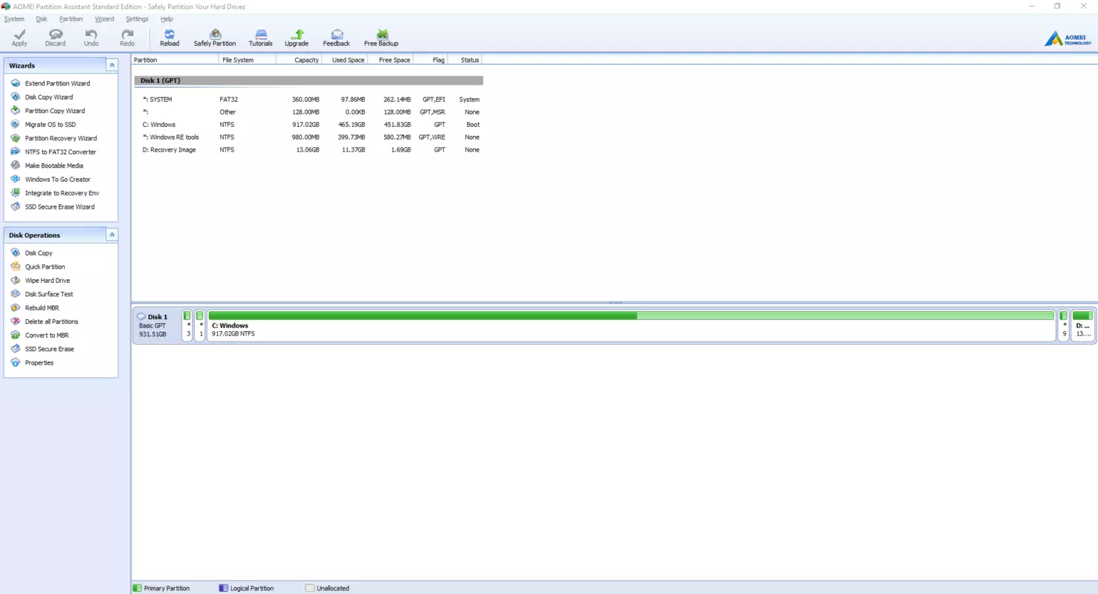This screenshot has height=594, width=1098.
Task: Click the AOMEI Technology logo
Action: point(1068,39)
